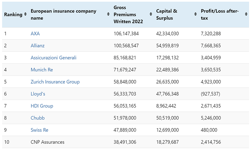The height and width of the screenshot is (150, 251).
Task: Select Munich Re premium value 71,679,247
Action: 125,70
